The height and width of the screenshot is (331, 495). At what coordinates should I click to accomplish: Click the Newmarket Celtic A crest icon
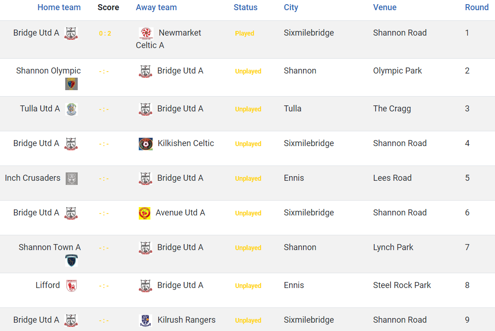click(x=146, y=33)
